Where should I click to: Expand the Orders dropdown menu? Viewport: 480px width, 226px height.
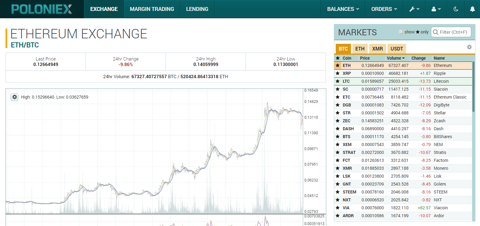(x=384, y=9)
